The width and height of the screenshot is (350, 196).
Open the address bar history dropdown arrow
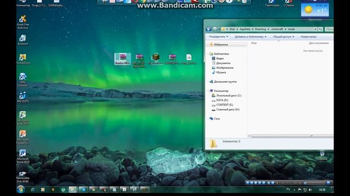tap(315, 29)
